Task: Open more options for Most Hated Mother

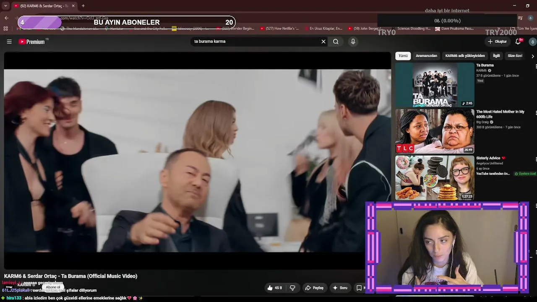Action: coord(536,113)
